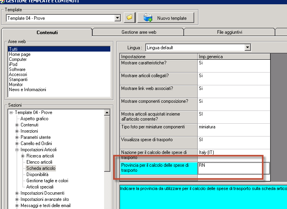Image resolution: width=287 pixels, height=209 pixels.
Task: Select Tipo foto per miniature componenti row
Action: [159, 130]
